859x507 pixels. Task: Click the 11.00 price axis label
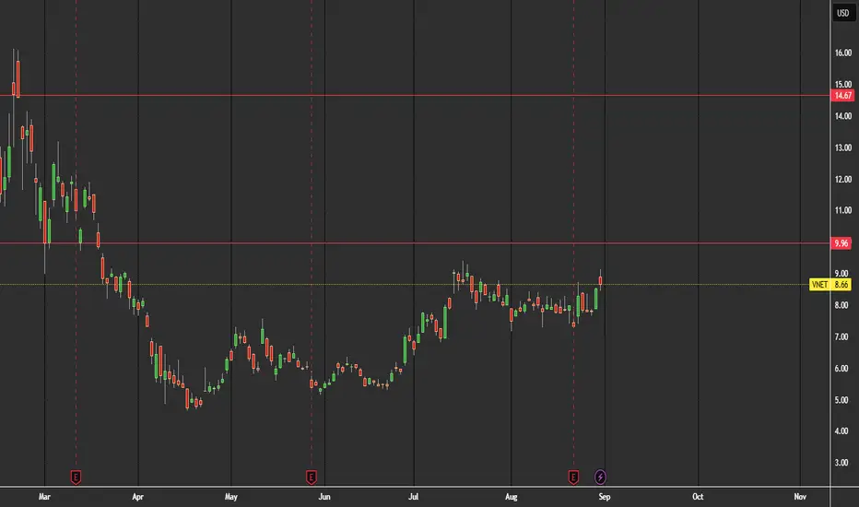(843, 210)
